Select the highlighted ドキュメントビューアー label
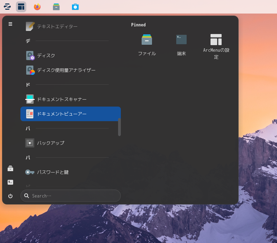The height and width of the screenshot is (243, 277). [x=62, y=114]
